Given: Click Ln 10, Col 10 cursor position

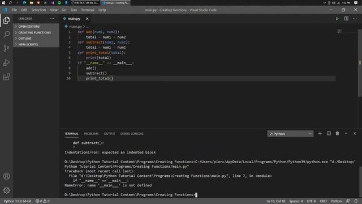Looking at the screenshot, I should click(275, 201).
